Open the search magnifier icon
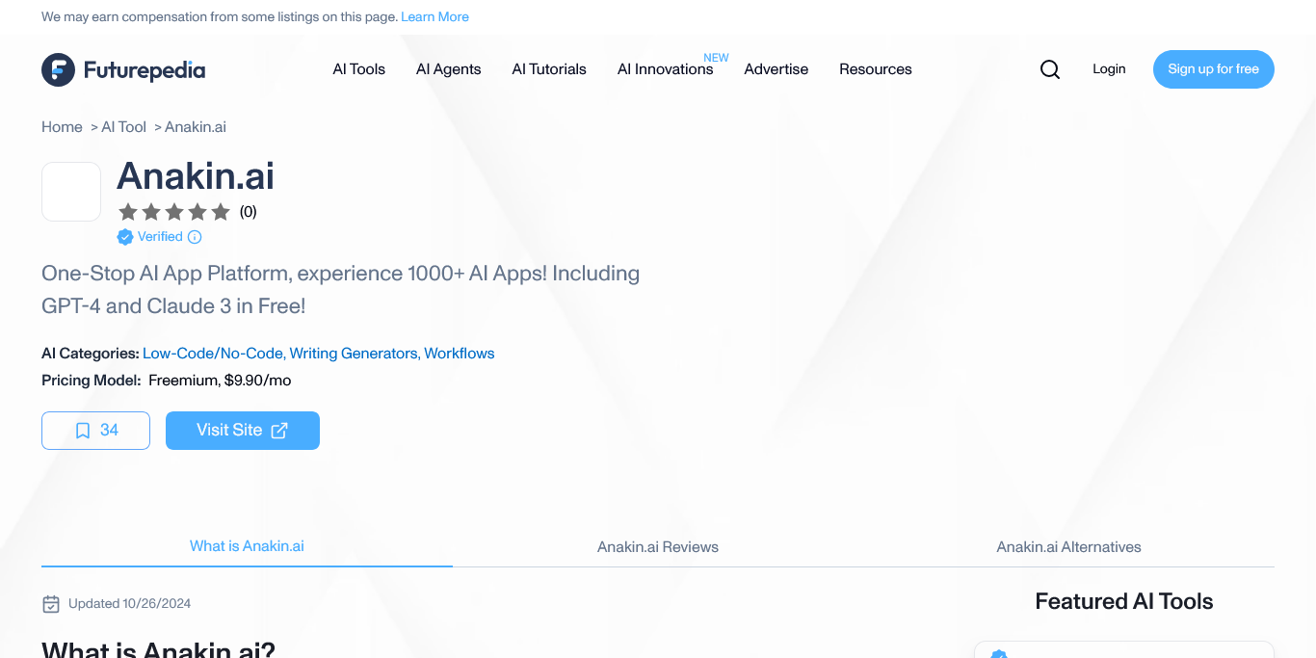This screenshot has width=1316, height=658. [x=1050, y=69]
